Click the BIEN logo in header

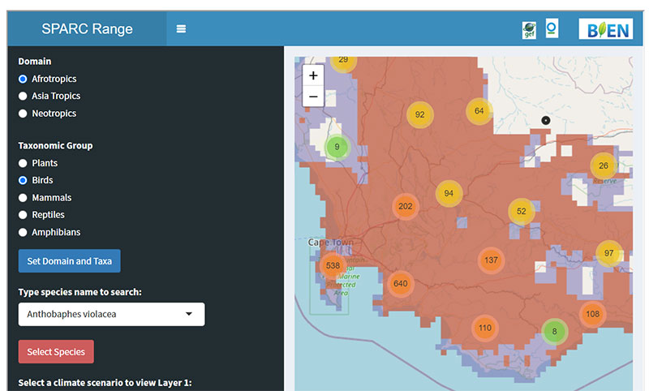[x=605, y=29]
